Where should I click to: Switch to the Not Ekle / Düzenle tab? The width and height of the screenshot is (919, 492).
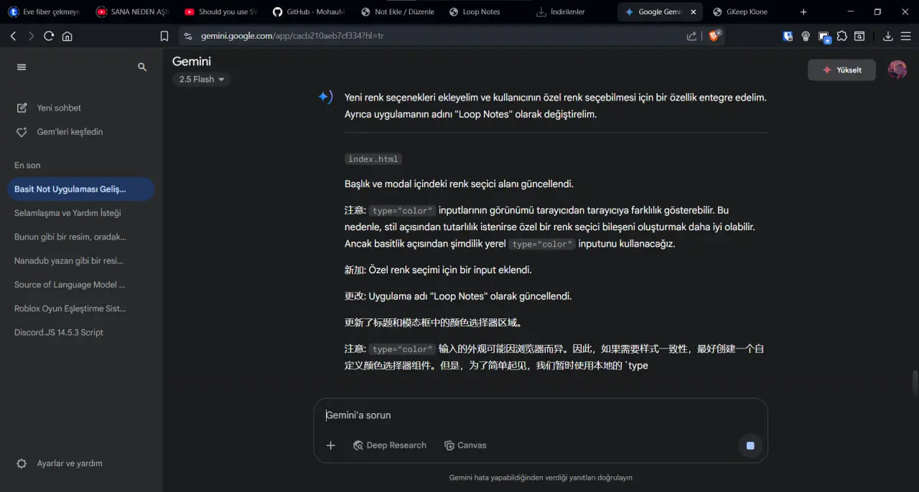tap(398, 12)
